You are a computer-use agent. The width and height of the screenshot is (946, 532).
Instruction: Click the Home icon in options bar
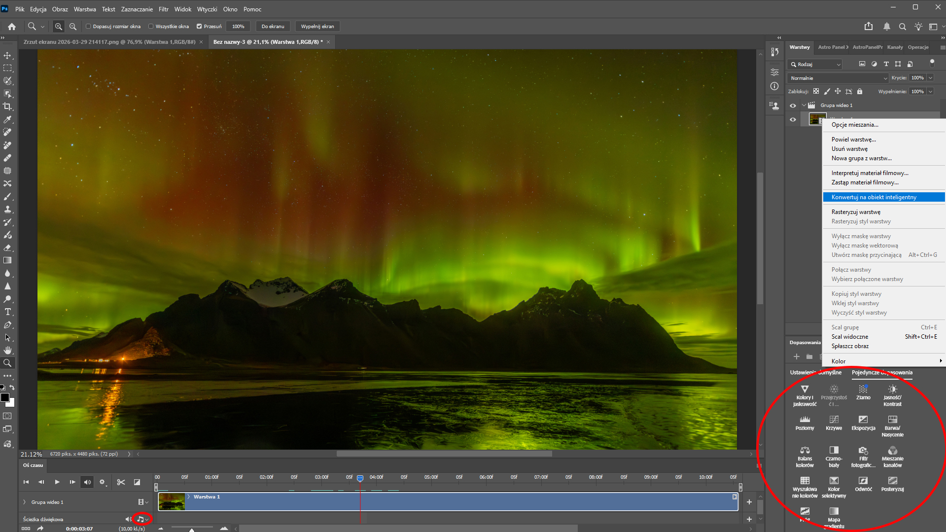12,27
